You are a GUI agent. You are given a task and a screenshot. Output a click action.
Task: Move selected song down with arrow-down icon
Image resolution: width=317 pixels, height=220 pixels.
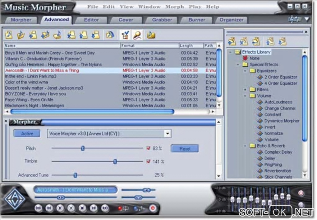click(x=95, y=35)
